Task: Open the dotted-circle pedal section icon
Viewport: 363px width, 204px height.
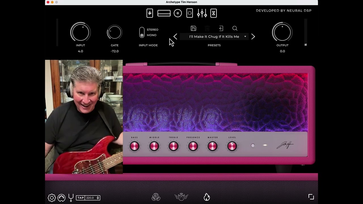Action: pyautogui.click(x=190, y=13)
